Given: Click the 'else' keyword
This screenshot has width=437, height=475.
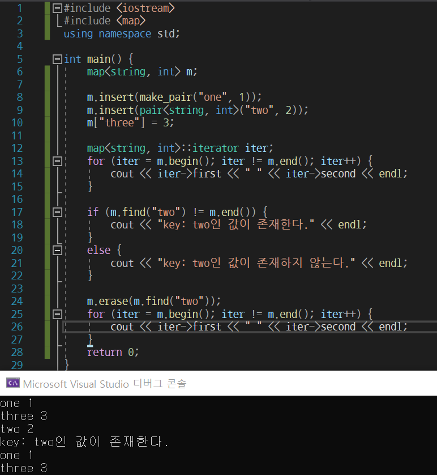Looking at the screenshot, I should [98, 250].
